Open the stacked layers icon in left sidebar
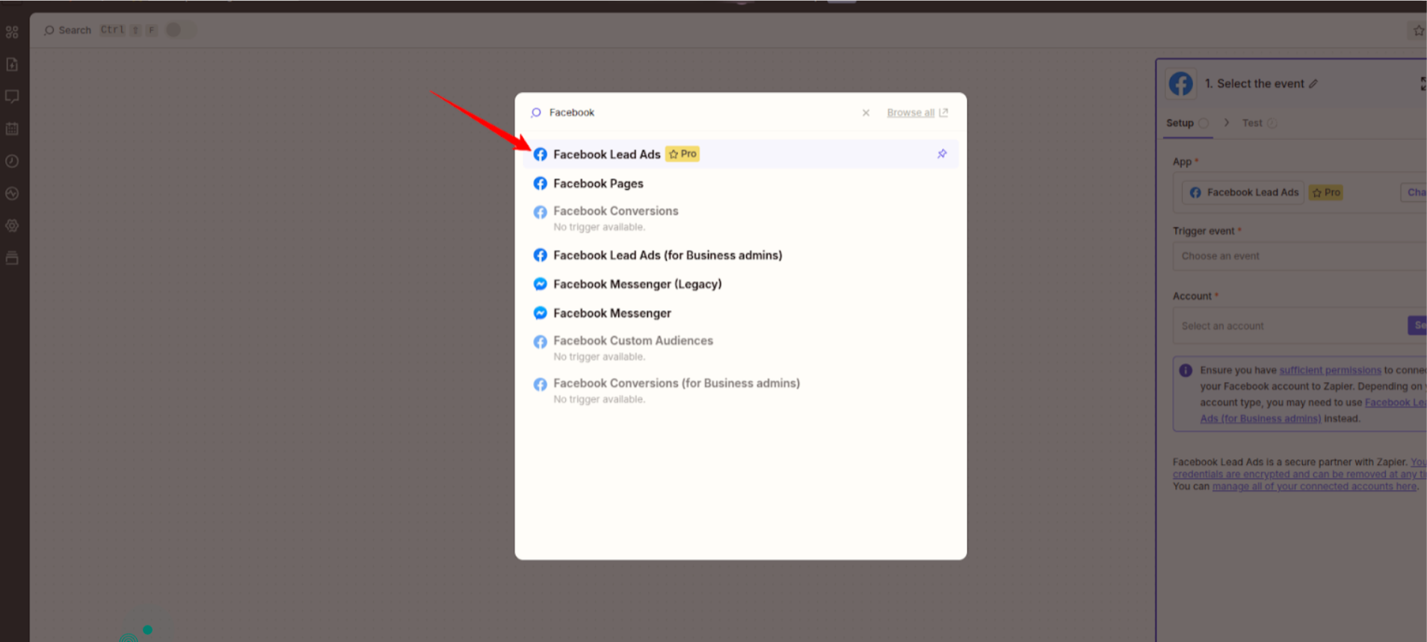Screen dimensions: 1427x642 point(12,258)
